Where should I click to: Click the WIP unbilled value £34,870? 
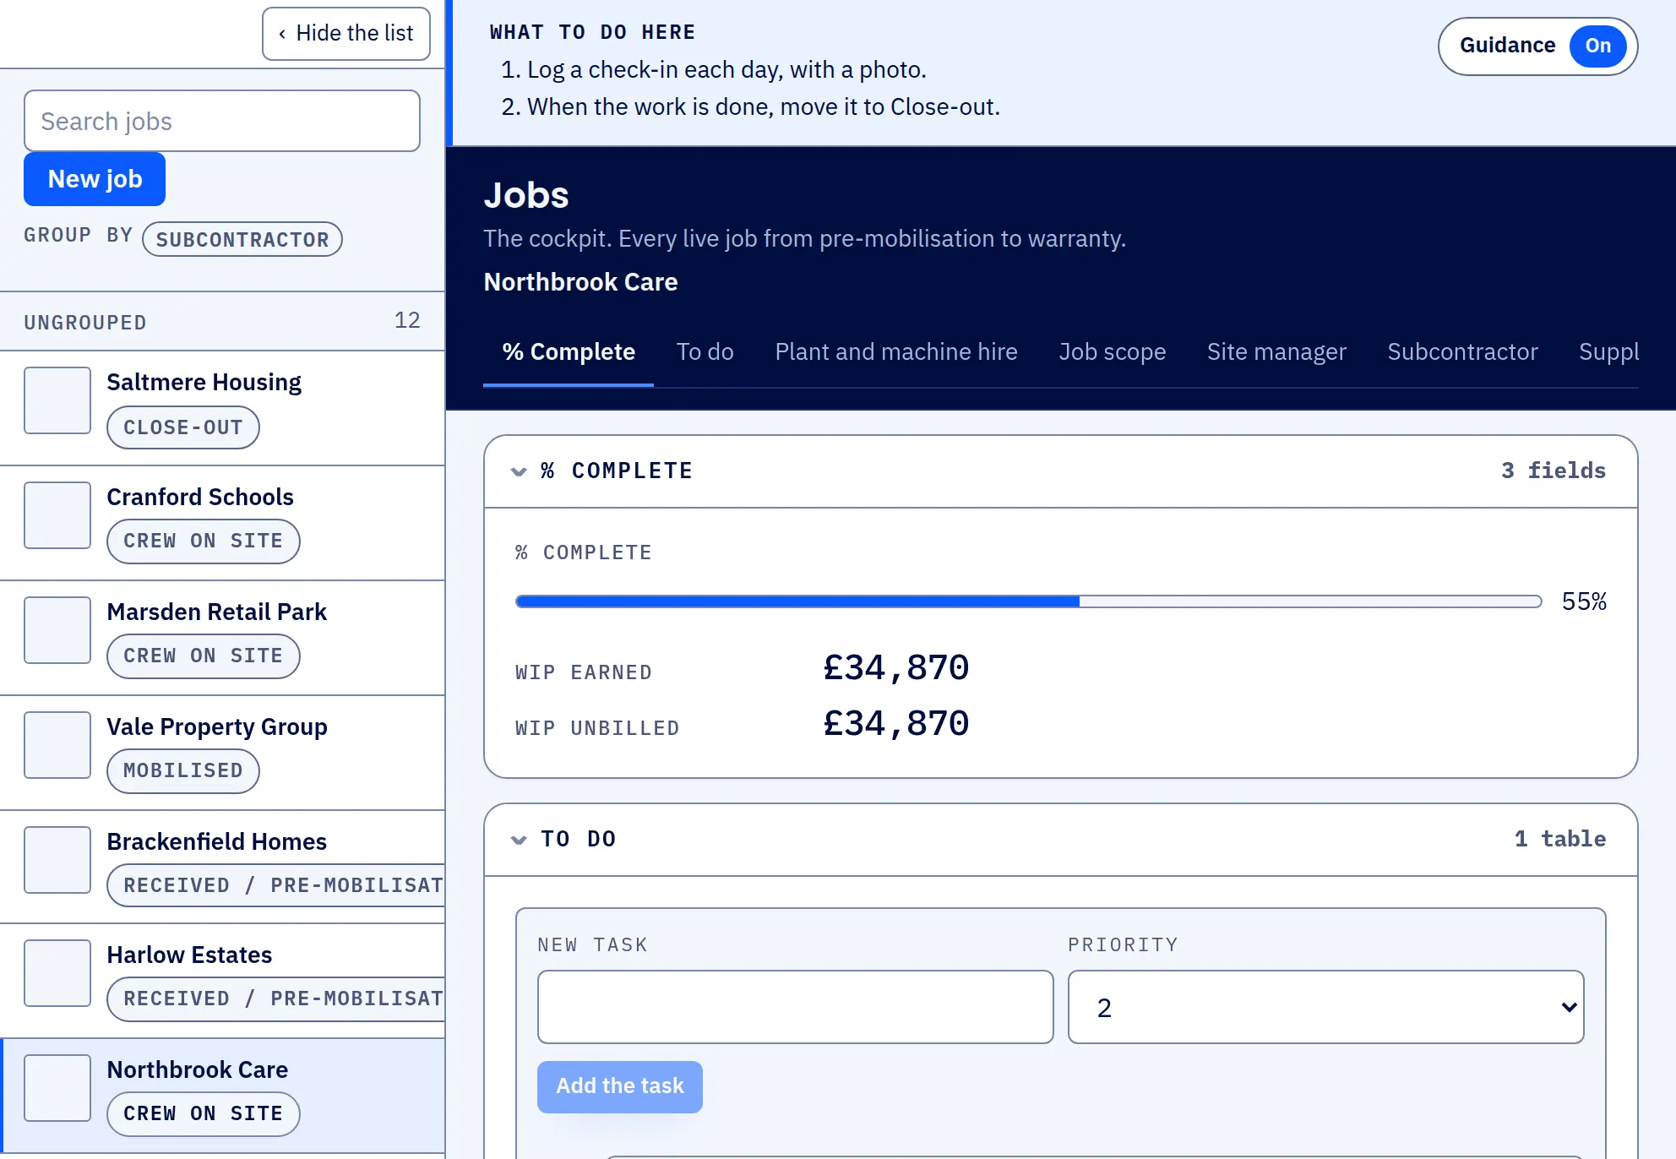(896, 724)
